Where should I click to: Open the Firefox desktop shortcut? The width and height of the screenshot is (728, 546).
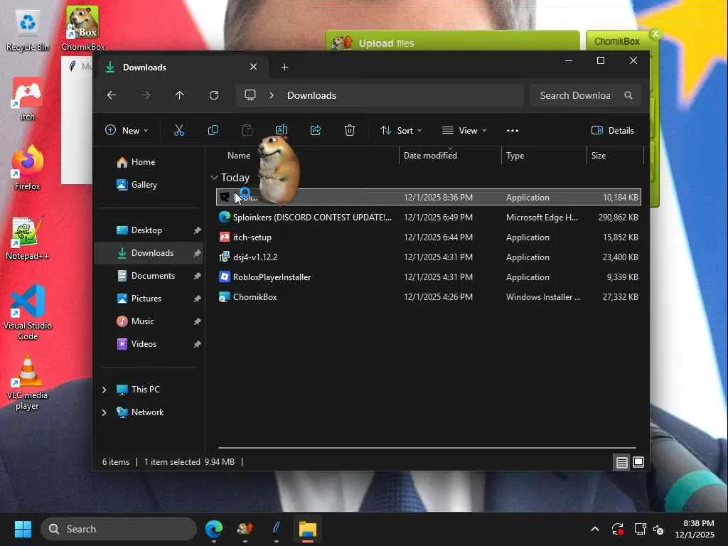pos(28,168)
